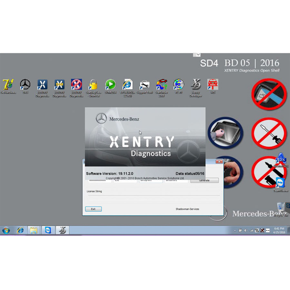This screenshot has width=290, height=290.
Task: Click the taskbar clock showing 6:41 PM
Action: tap(280, 230)
